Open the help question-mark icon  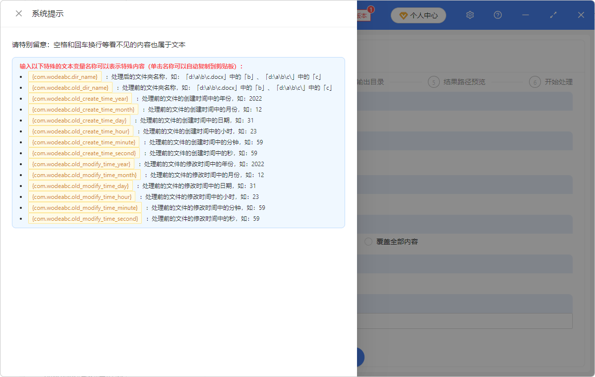pos(497,15)
